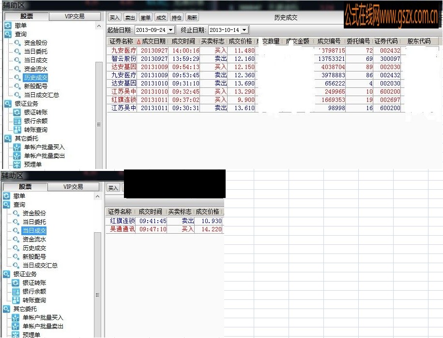Click the 买入 button in the lower toolbar
This screenshot has height=338, width=443.
113,188
